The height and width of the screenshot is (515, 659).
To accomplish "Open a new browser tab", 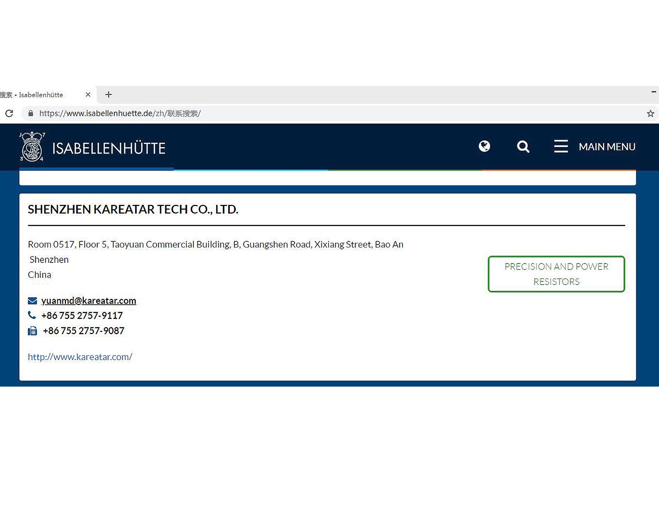I will [x=108, y=95].
